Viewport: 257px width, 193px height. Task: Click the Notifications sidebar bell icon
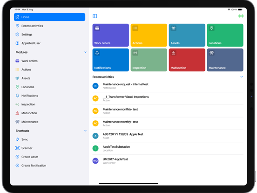[17, 96]
